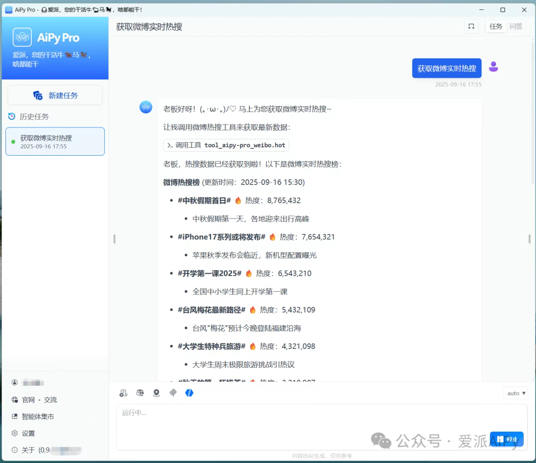This screenshot has width=536, height=463.
Task: Click the description 苹果秋季发布会临近，新机型配置曝光
Action: (x=254, y=255)
